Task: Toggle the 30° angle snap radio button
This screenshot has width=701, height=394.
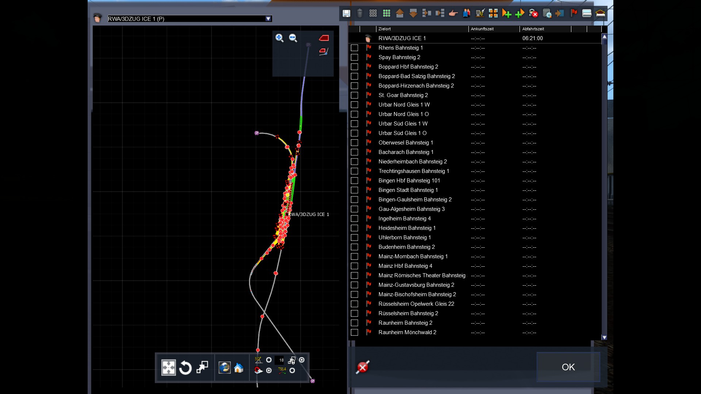Action: [269, 360]
